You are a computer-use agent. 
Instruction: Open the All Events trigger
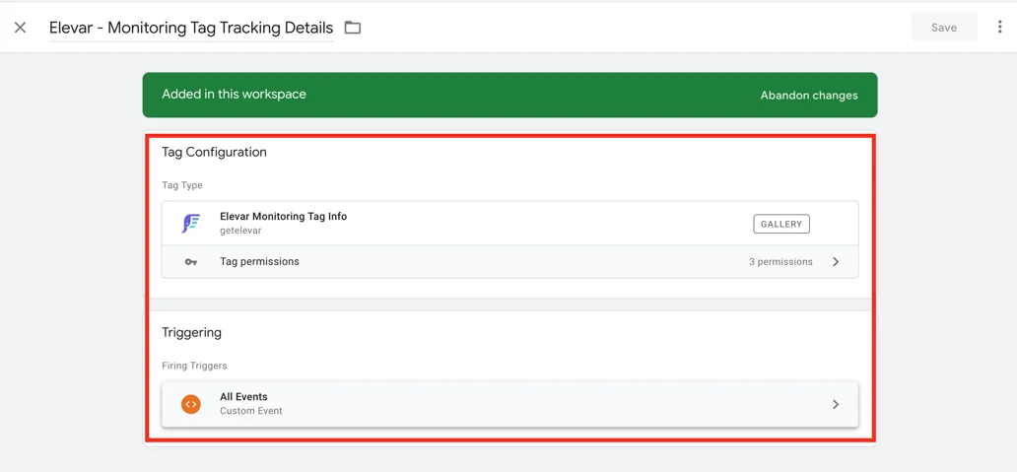(509, 404)
